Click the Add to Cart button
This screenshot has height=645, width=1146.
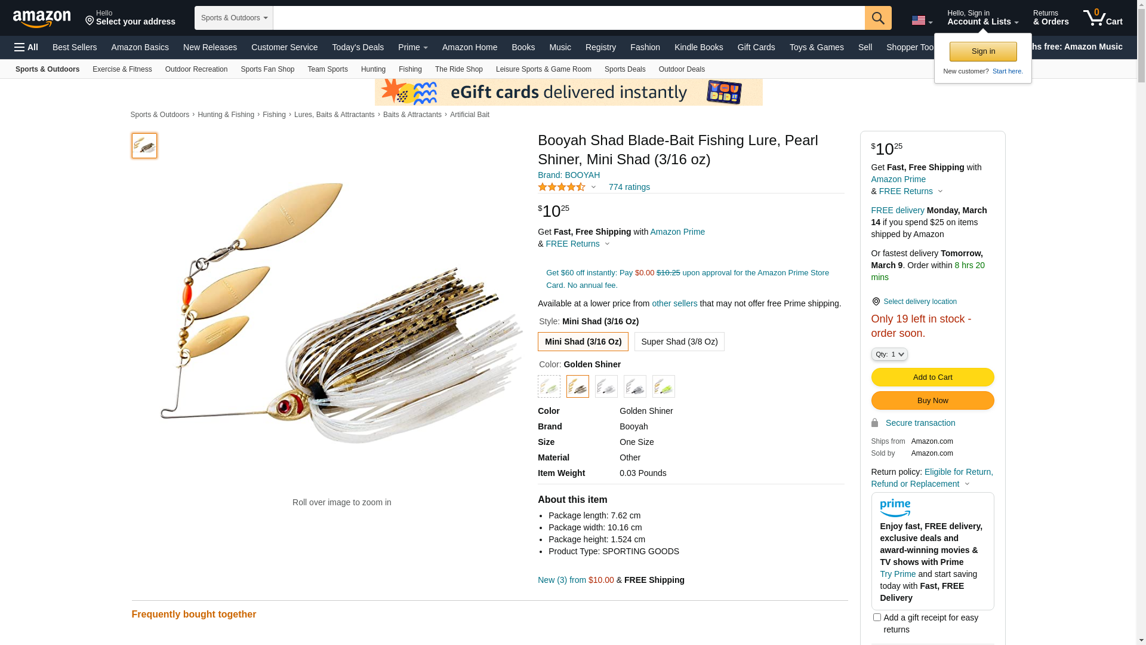click(932, 377)
